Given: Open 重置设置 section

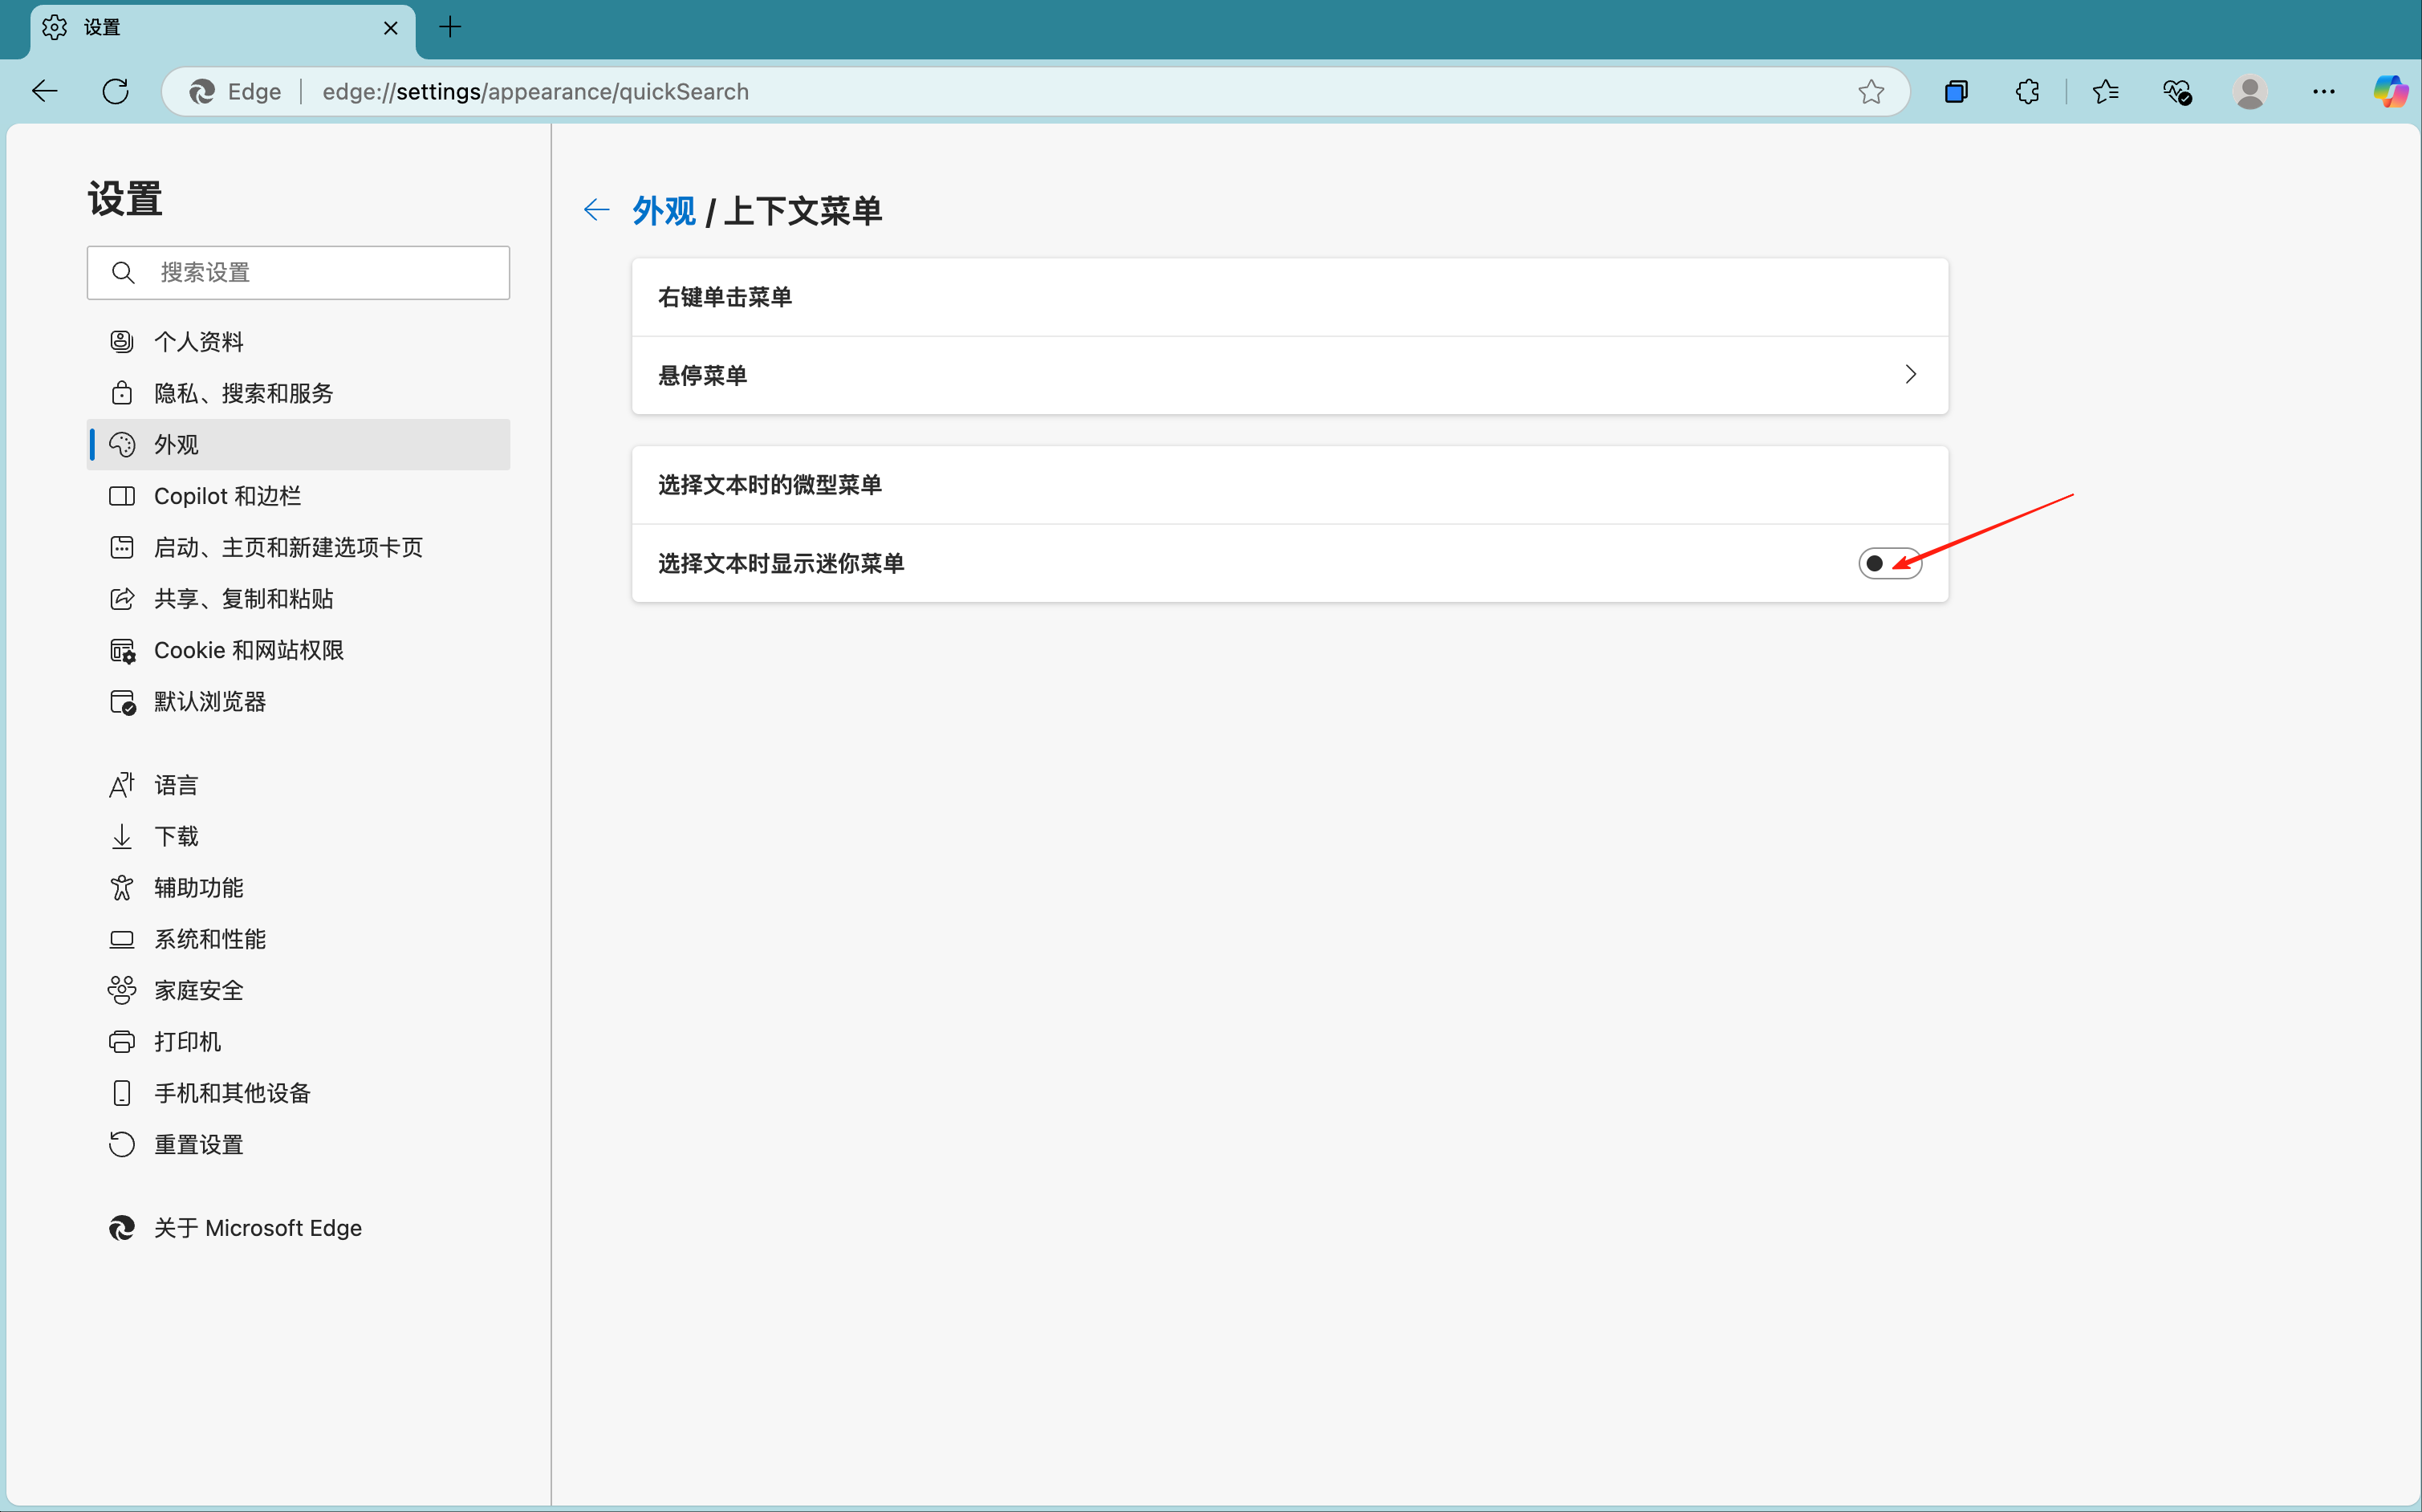Looking at the screenshot, I should pos(298,1145).
